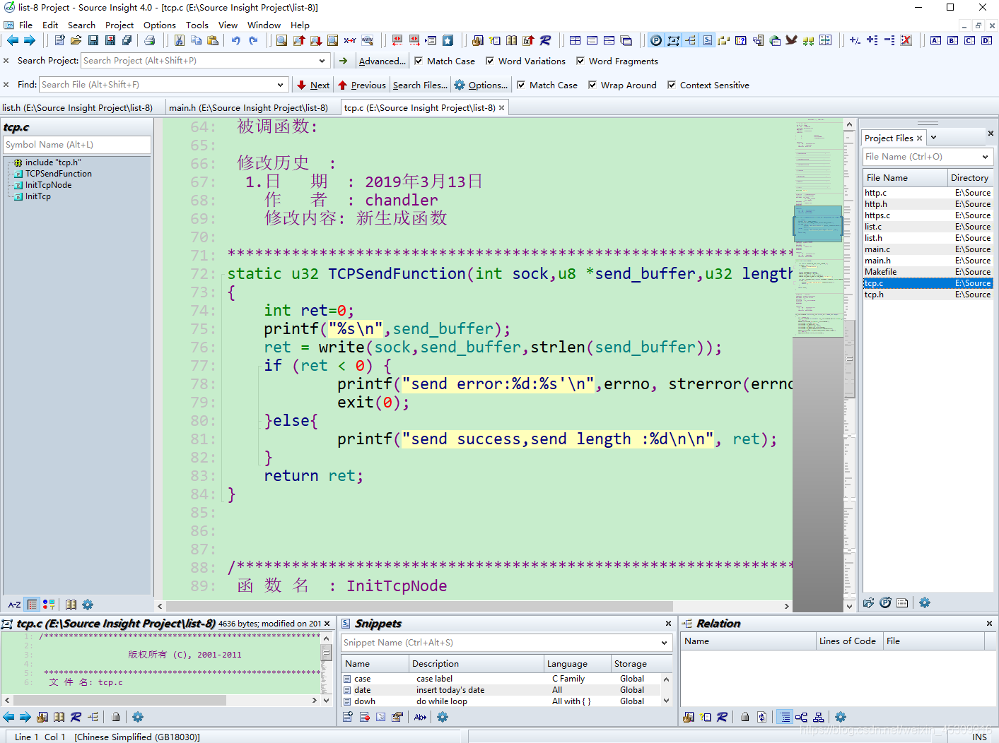999x743 pixels.
Task: Click the layout A toolbar icon
Action: [x=935, y=41]
